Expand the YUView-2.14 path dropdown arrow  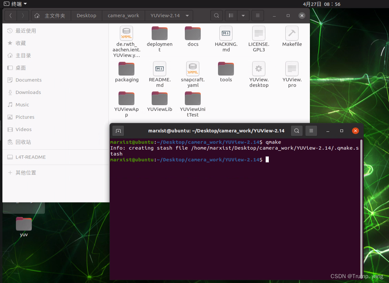click(x=187, y=16)
